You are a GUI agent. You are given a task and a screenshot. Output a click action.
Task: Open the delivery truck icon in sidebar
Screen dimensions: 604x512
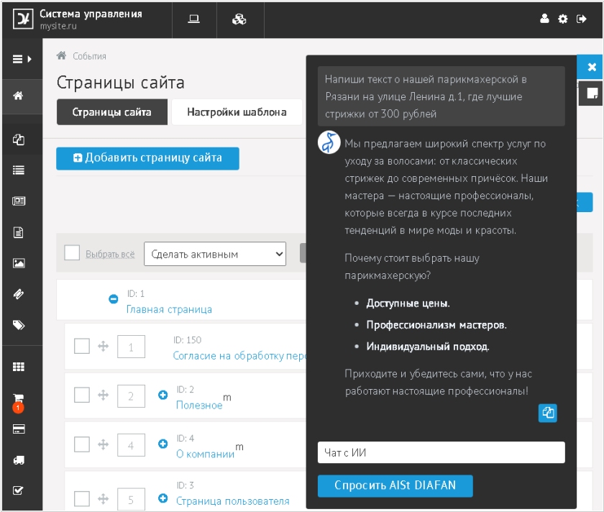click(19, 460)
